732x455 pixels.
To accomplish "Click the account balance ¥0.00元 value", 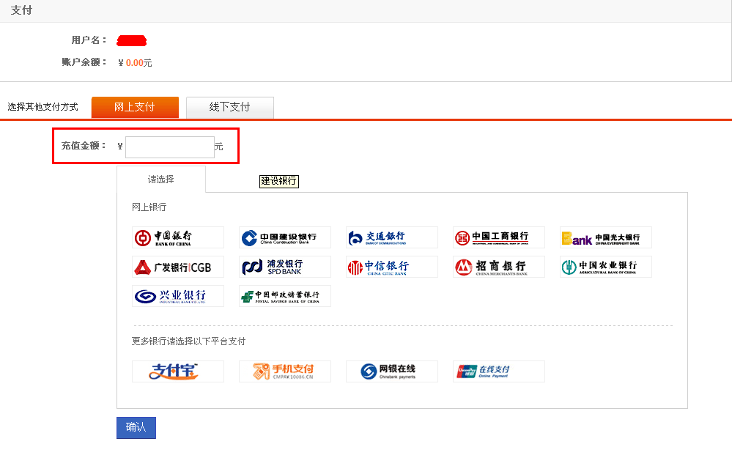I will 135,62.
